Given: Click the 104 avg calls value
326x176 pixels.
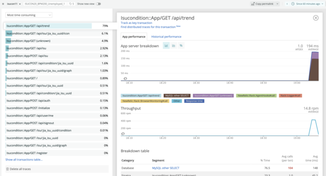Looking at the screenshot, I should point(290,168).
